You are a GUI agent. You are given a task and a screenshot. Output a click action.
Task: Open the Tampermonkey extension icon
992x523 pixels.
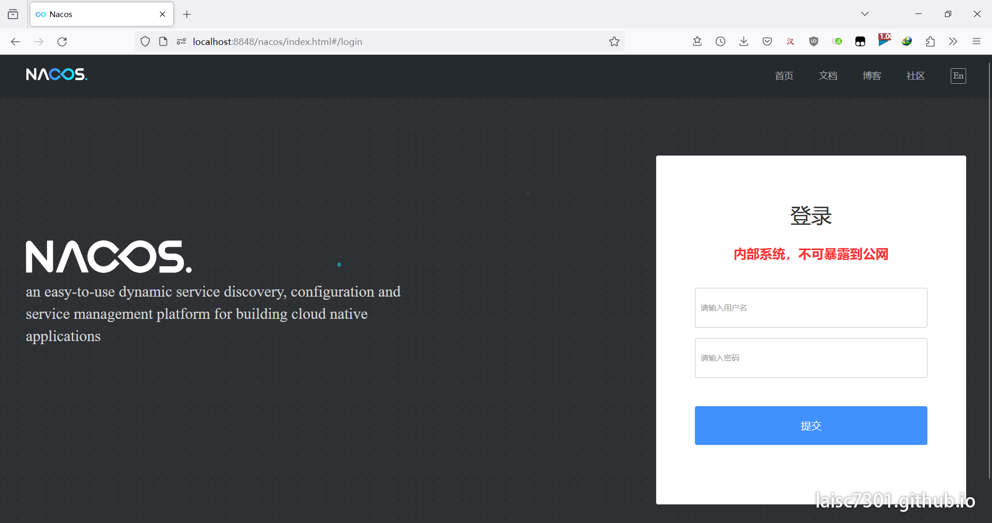pos(860,41)
